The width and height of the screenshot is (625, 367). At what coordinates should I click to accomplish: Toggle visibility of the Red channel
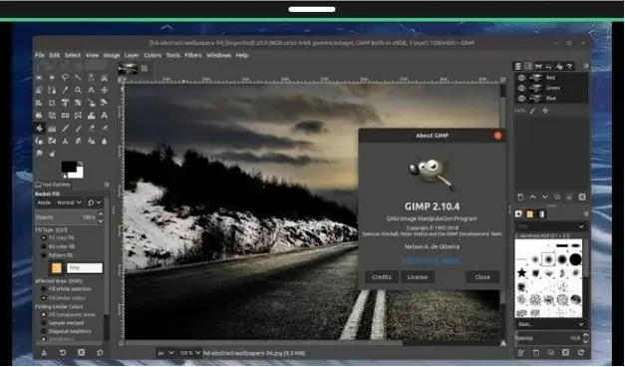tap(521, 78)
